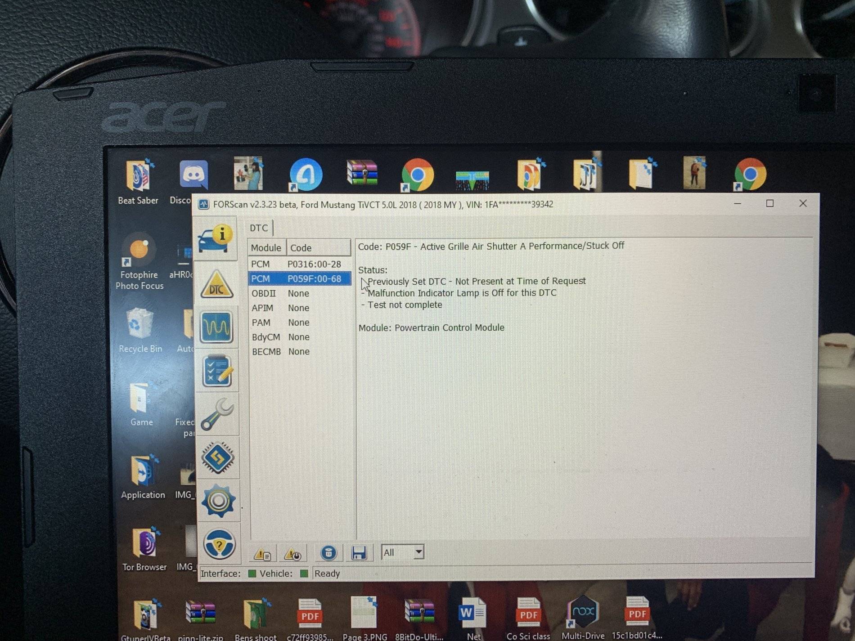The width and height of the screenshot is (855, 641).
Task: Open the steering wheel help section
Action: 219,544
